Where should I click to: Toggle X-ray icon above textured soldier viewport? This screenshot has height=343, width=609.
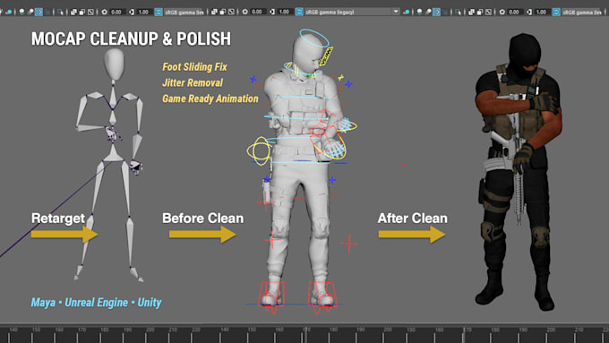tap(471, 12)
